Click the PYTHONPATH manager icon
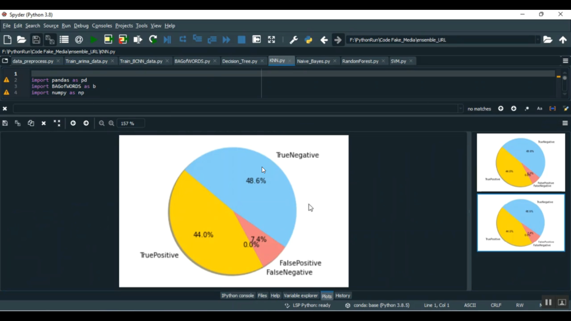571x321 pixels. pos(308,40)
